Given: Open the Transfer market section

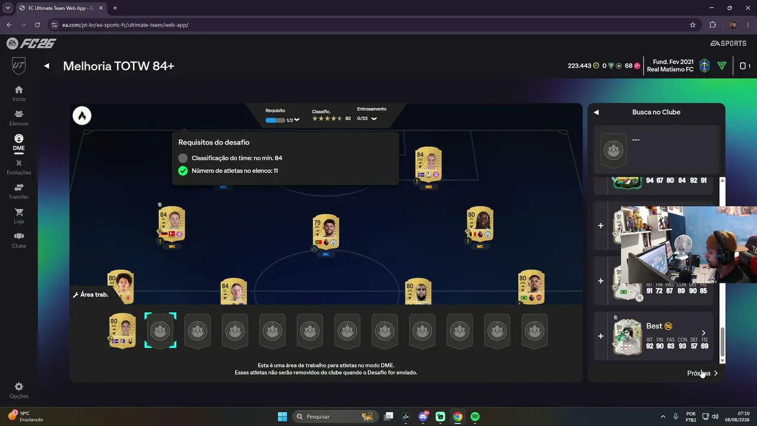Looking at the screenshot, I should pyautogui.click(x=19, y=191).
